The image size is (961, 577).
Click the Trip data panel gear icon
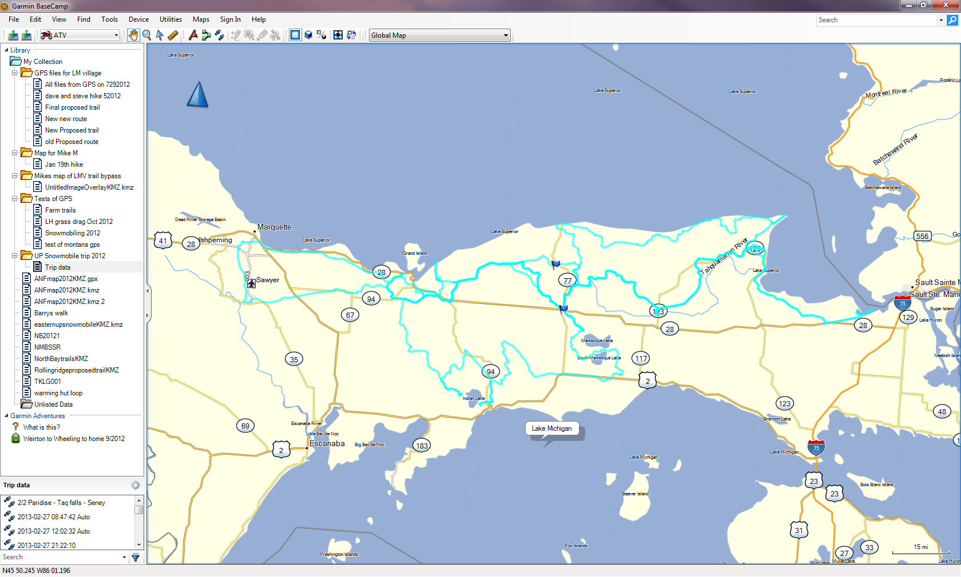(136, 485)
